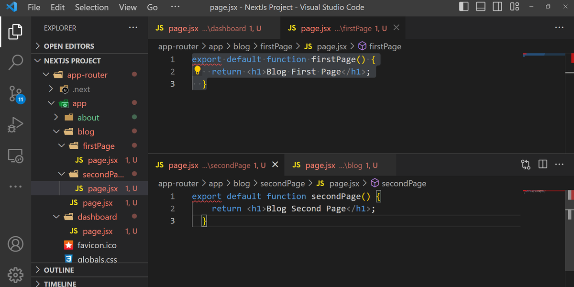Open the View menu
574x287 pixels.
pos(127,7)
